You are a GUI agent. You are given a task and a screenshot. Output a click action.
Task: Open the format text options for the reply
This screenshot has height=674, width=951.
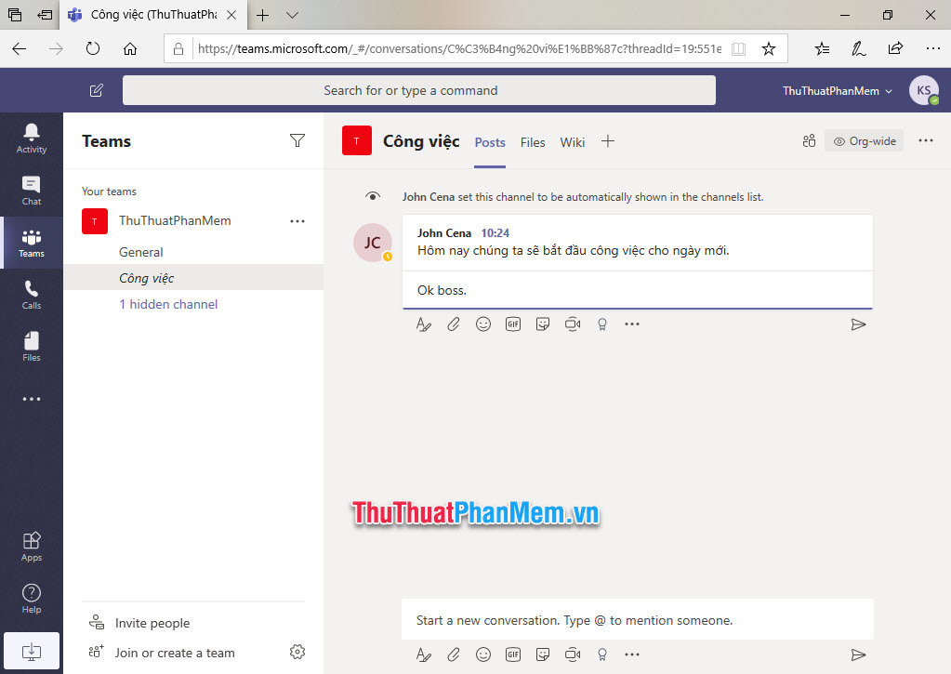point(424,324)
